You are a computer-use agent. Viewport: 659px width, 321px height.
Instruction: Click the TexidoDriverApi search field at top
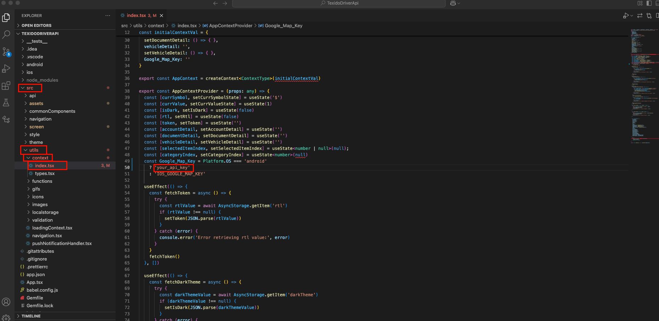[x=339, y=4]
